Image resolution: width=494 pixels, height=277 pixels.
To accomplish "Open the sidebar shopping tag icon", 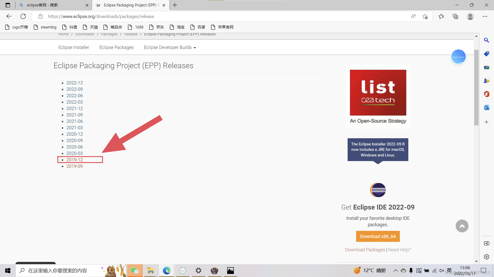I will pos(487,54).
